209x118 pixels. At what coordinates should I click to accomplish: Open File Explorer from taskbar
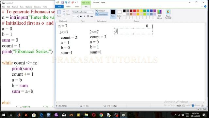pos(86,115)
